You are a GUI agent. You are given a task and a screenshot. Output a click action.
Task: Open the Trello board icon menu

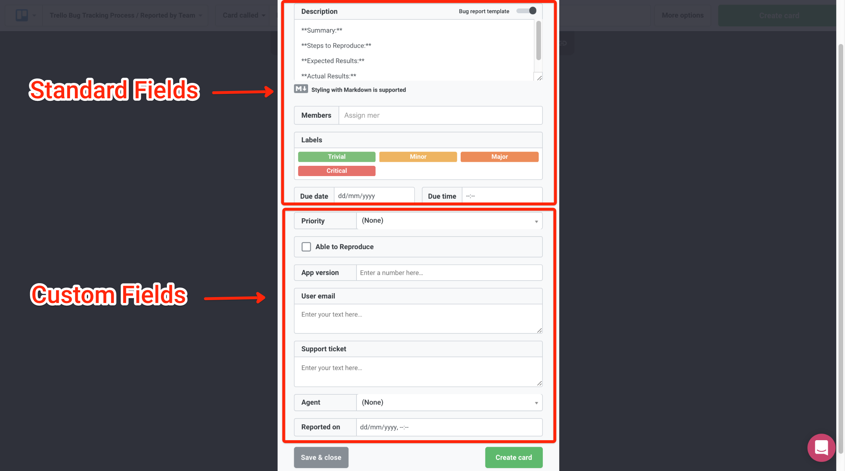pyautogui.click(x=22, y=15)
